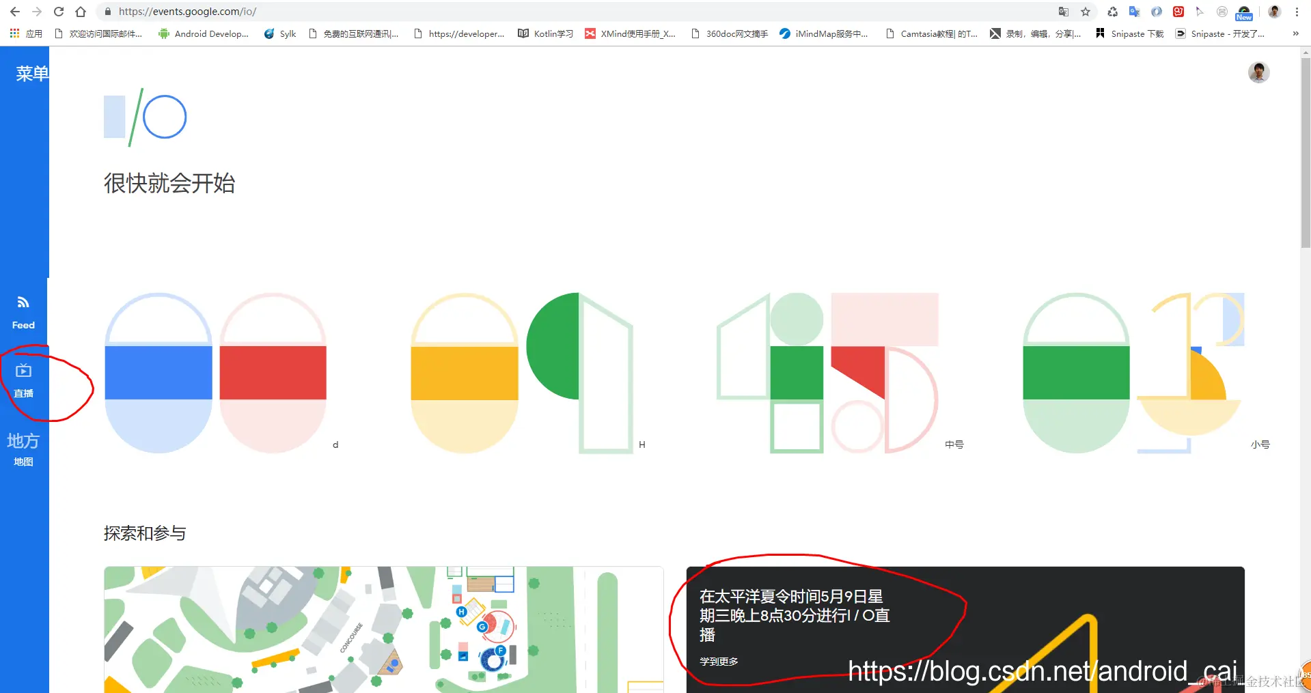Open the Android Develop bookmark
Screen dimensions: 1311x693
tap(204, 33)
